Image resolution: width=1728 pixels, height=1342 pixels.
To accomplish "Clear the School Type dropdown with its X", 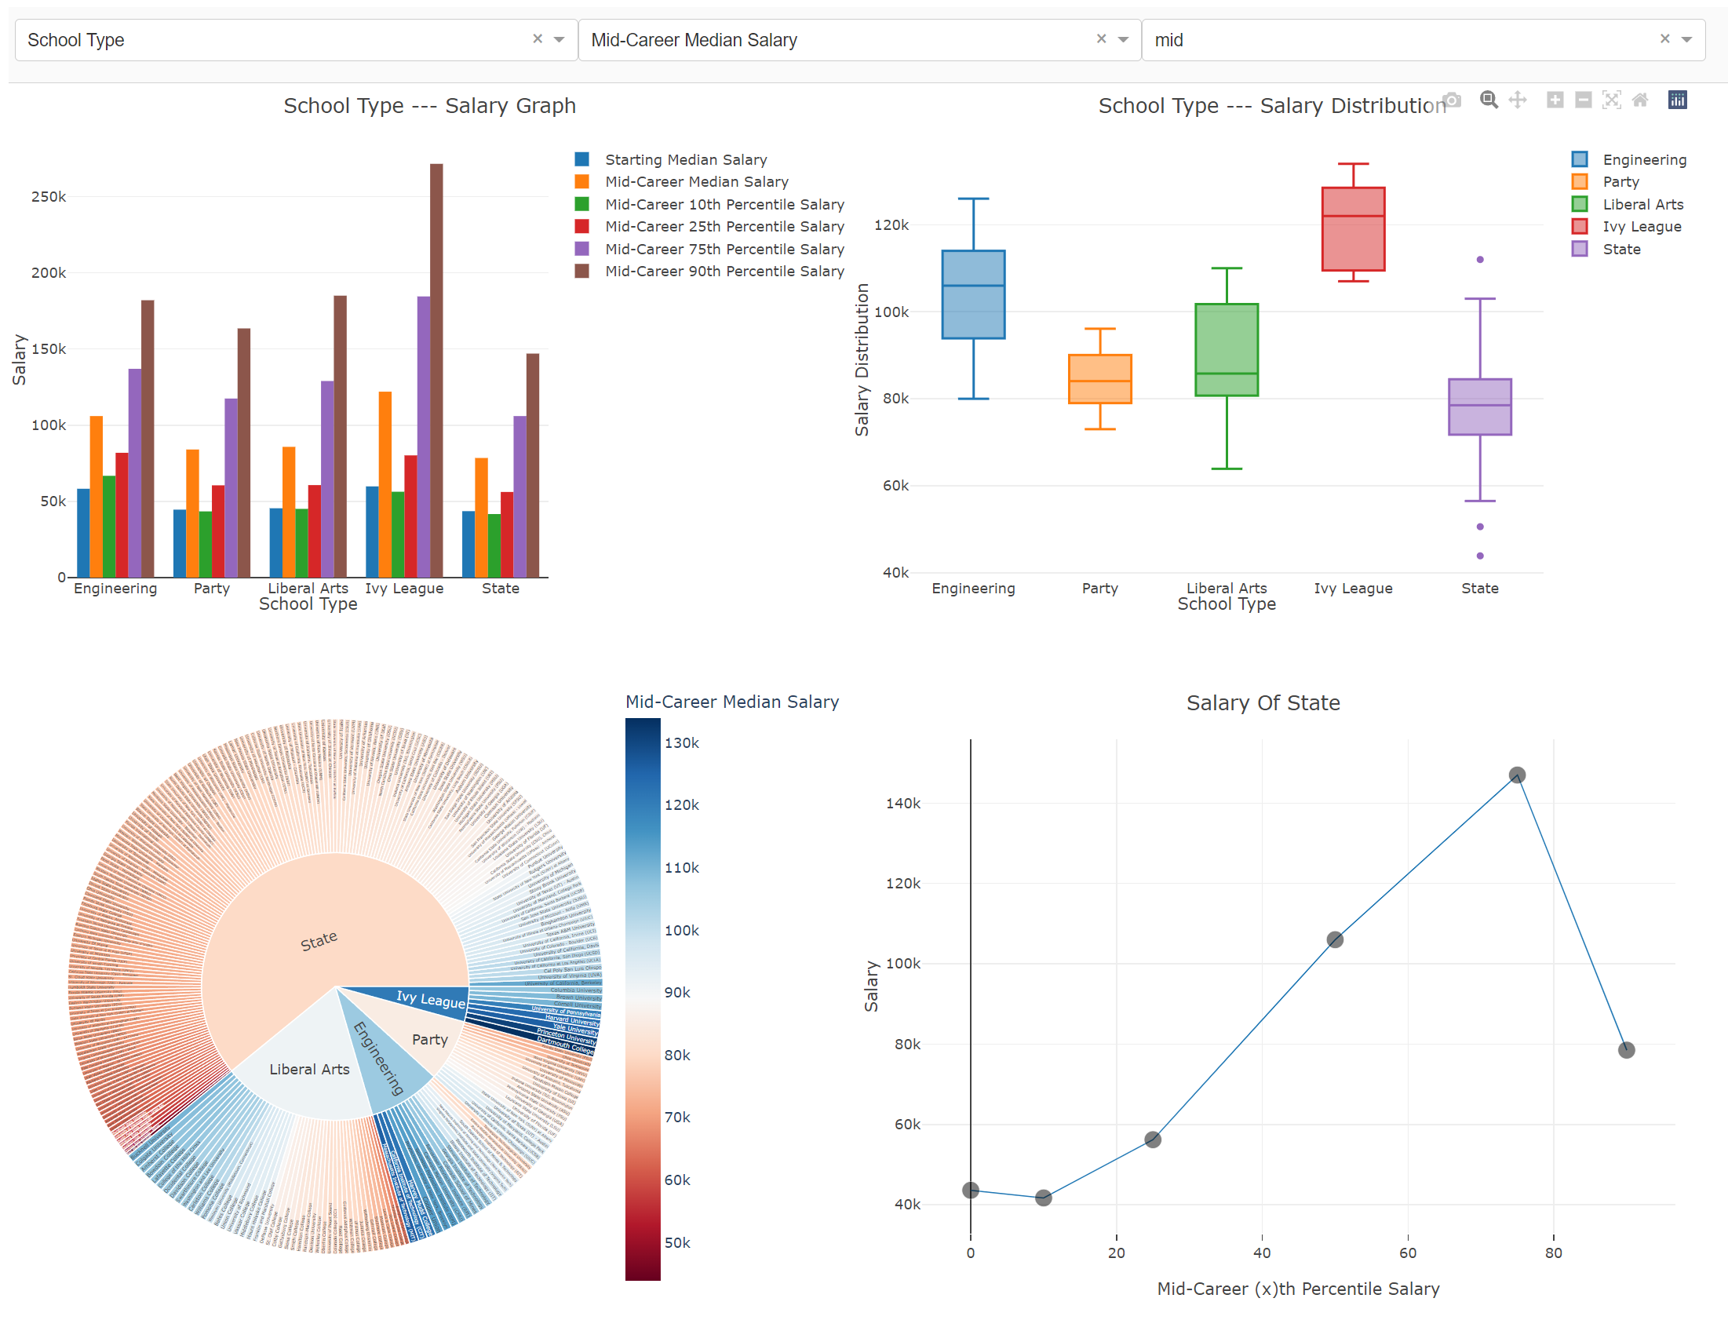I will point(538,38).
